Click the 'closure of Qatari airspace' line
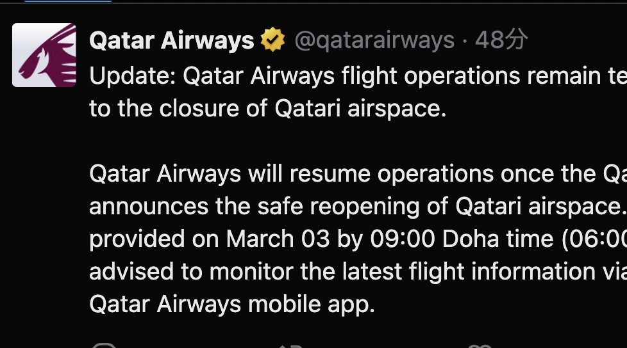 [267, 108]
